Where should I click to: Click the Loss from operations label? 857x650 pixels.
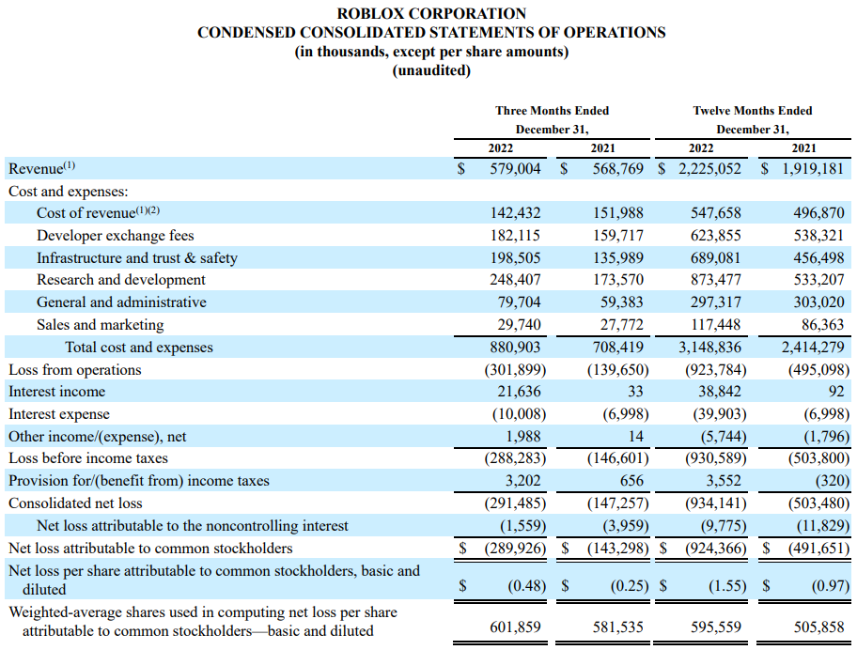tap(75, 370)
